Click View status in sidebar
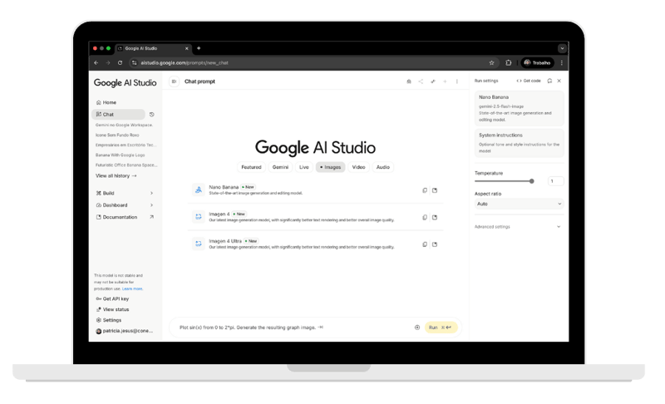 coord(112,309)
